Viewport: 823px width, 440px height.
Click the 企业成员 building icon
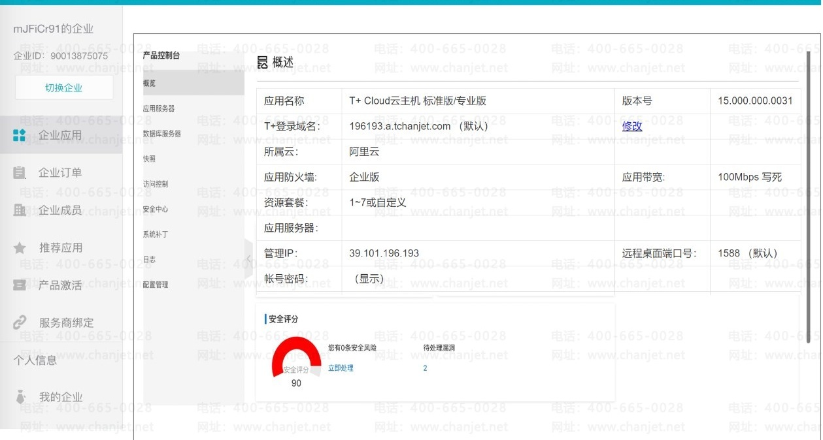20,210
